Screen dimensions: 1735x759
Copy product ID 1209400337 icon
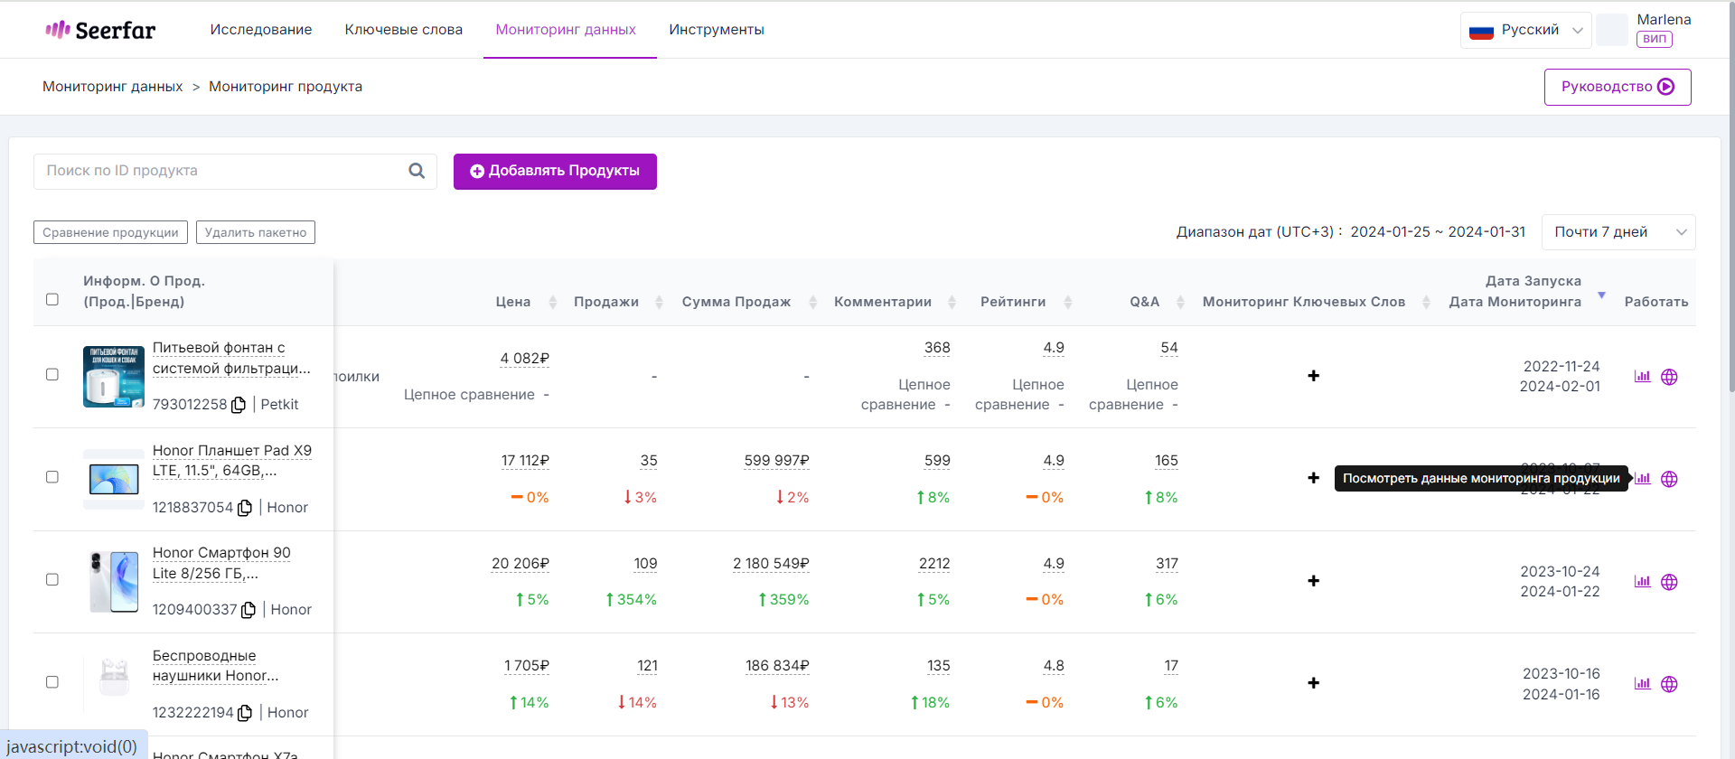click(249, 610)
